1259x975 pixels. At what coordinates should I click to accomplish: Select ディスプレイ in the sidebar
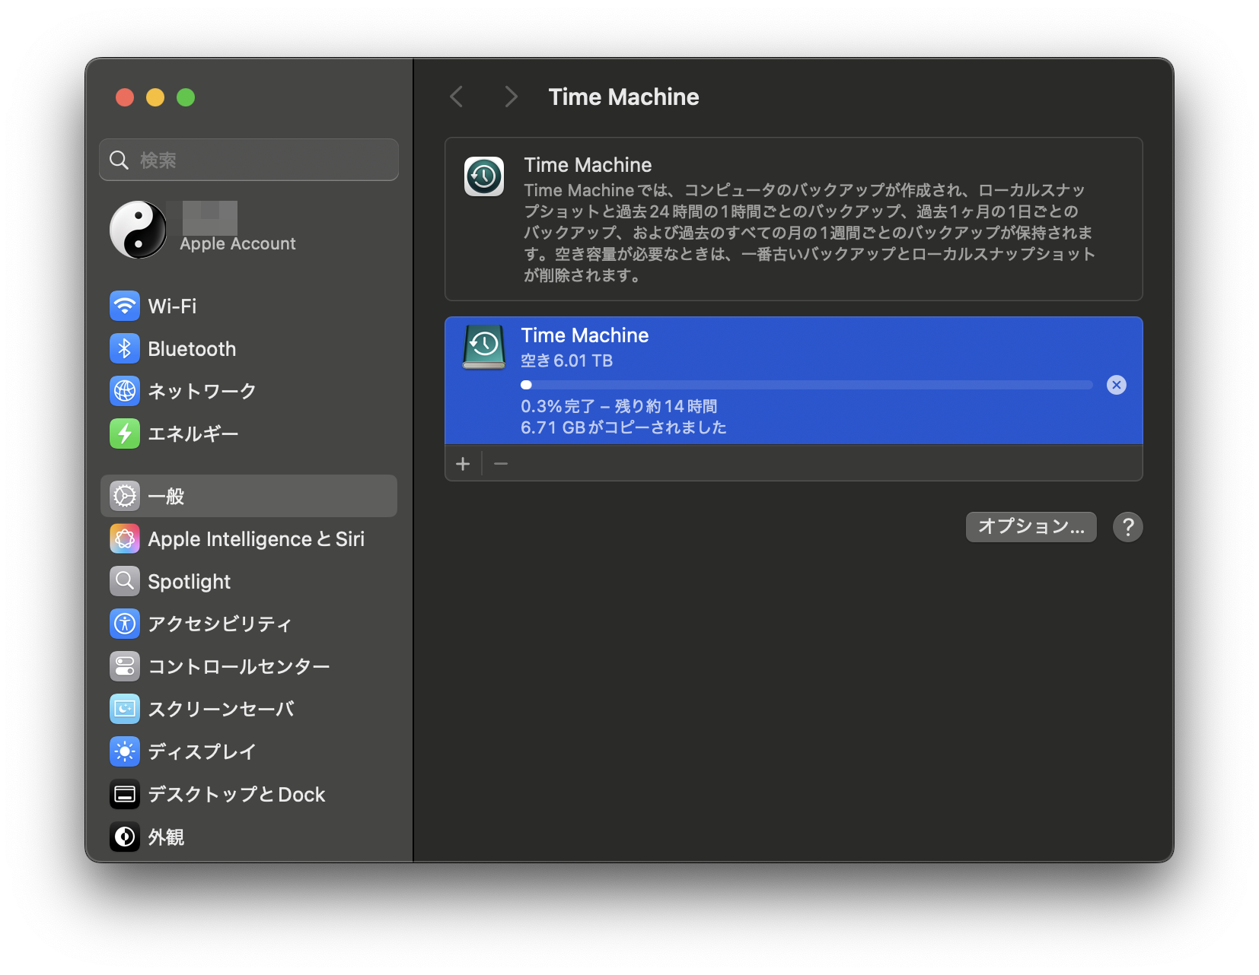point(202,752)
